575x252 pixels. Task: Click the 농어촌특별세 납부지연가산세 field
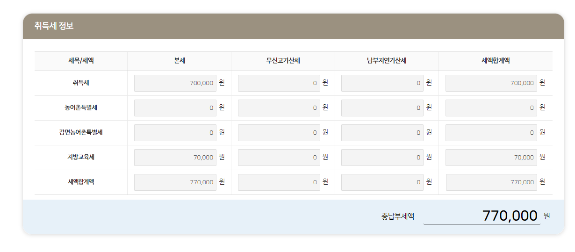pyautogui.click(x=382, y=108)
